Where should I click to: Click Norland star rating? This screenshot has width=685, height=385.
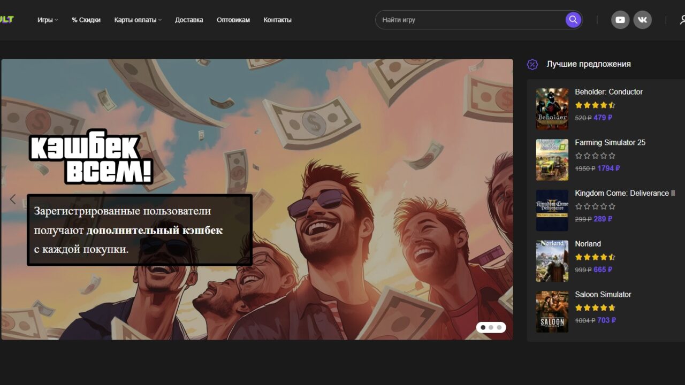click(595, 257)
